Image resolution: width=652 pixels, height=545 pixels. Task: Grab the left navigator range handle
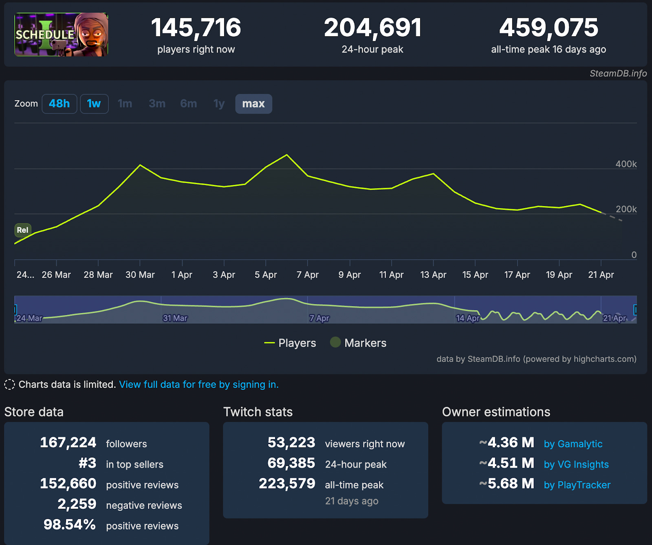pos(15,310)
